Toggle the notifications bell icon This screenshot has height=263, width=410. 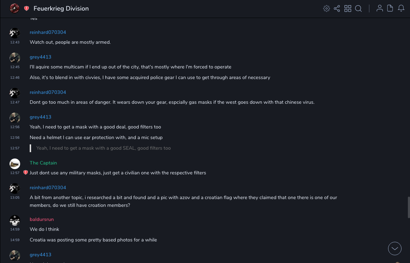click(401, 8)
